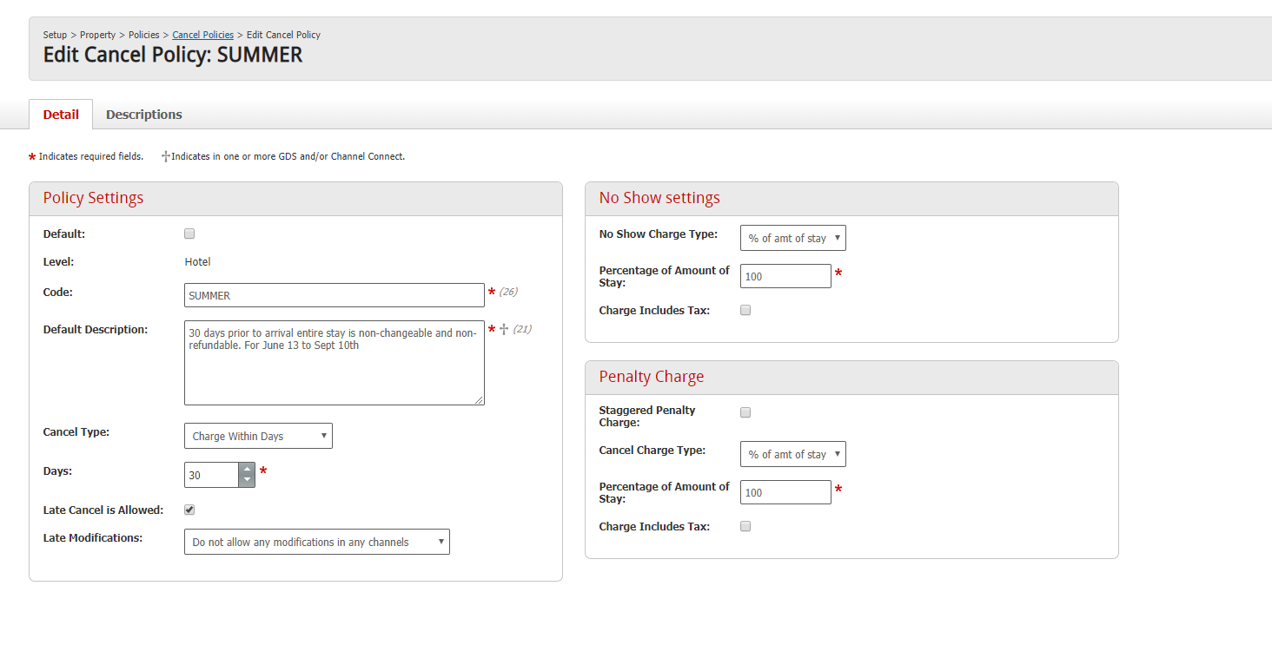The height and width of the screenshot is (645, 1272).
Task: Click the Policies breadcrumb text
Action: click(144, 35)
